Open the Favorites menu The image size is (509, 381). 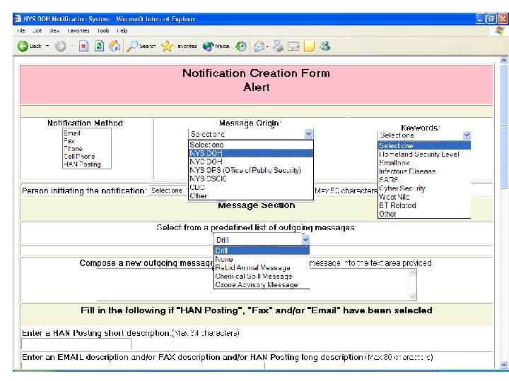78,31
